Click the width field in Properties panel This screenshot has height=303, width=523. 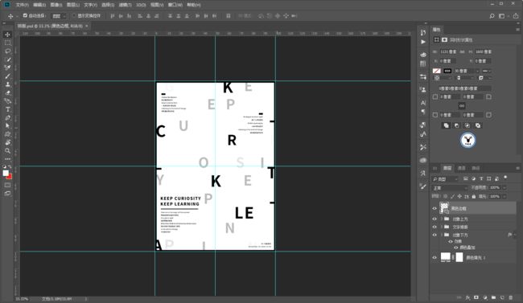click(449, 51)
